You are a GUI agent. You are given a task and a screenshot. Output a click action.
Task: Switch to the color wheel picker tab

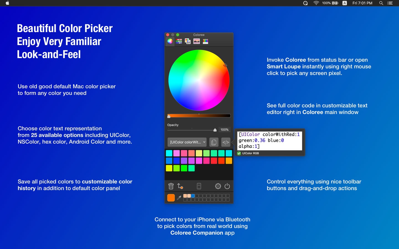tap(170, 41)
